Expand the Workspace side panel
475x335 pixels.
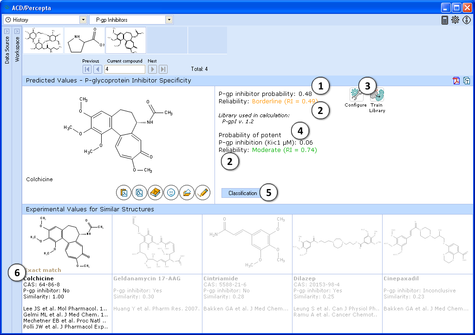click(x=17, y=31)
